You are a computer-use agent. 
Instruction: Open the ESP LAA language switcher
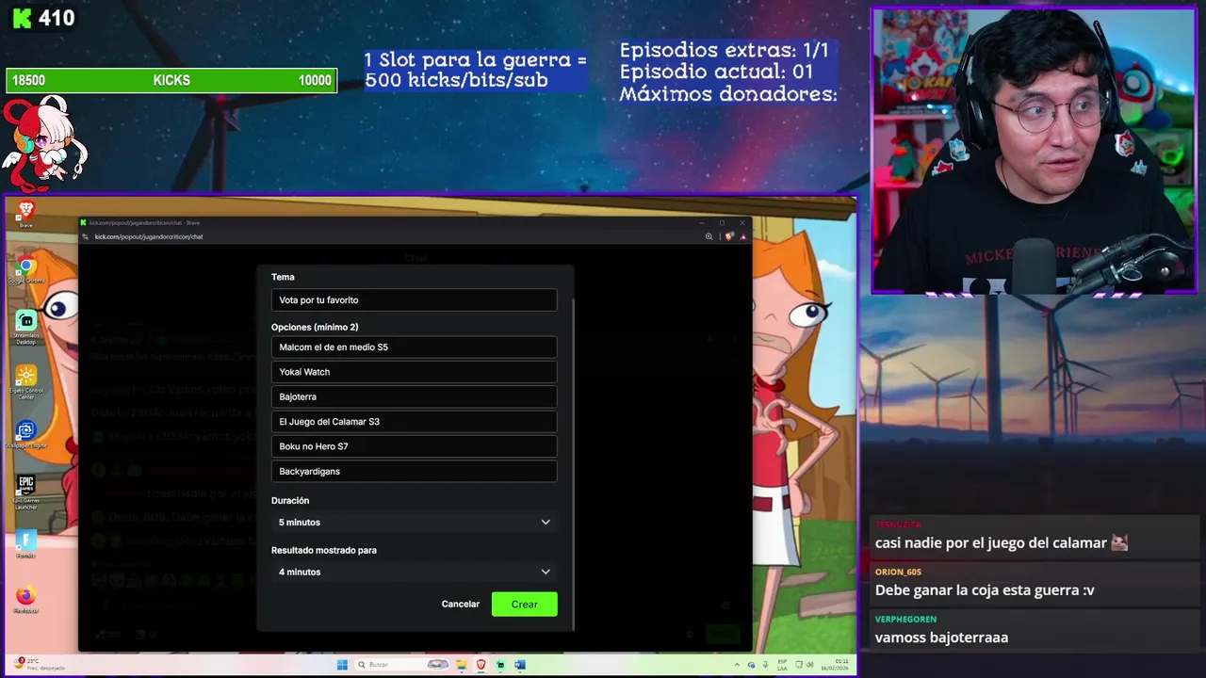pyautogui.click(x=782, y=665)
